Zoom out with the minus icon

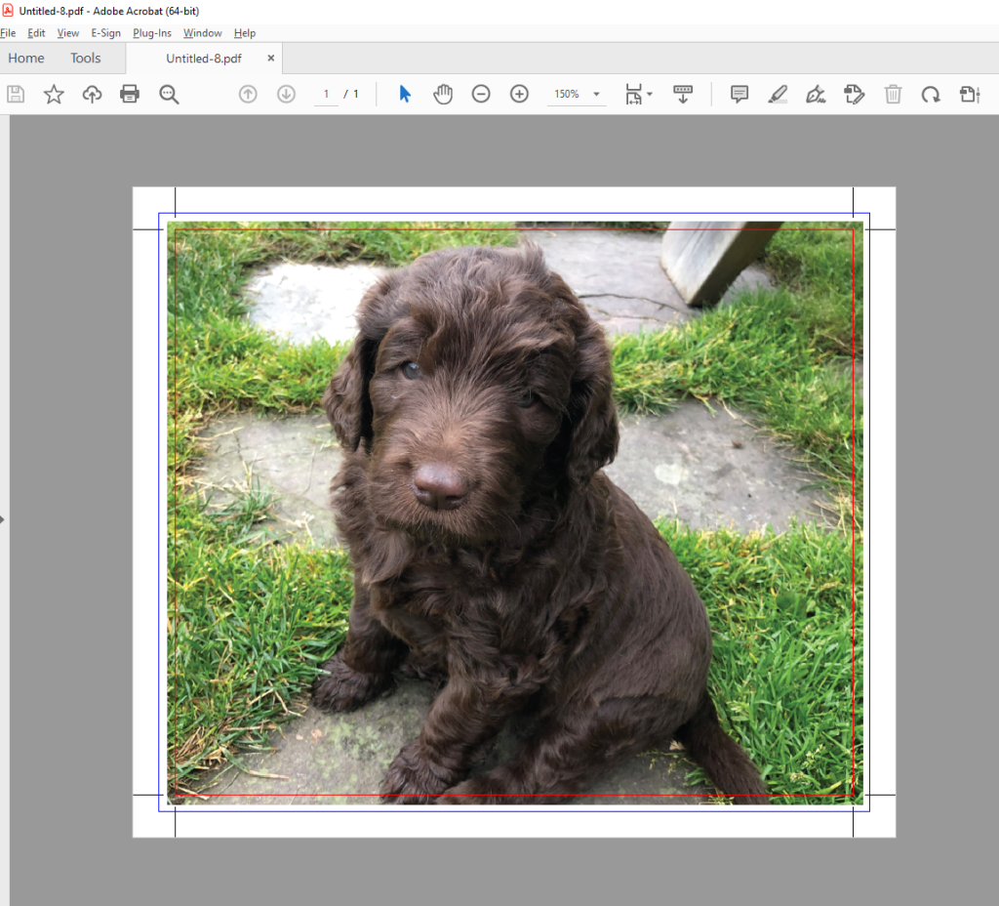[x=481, y=94]
